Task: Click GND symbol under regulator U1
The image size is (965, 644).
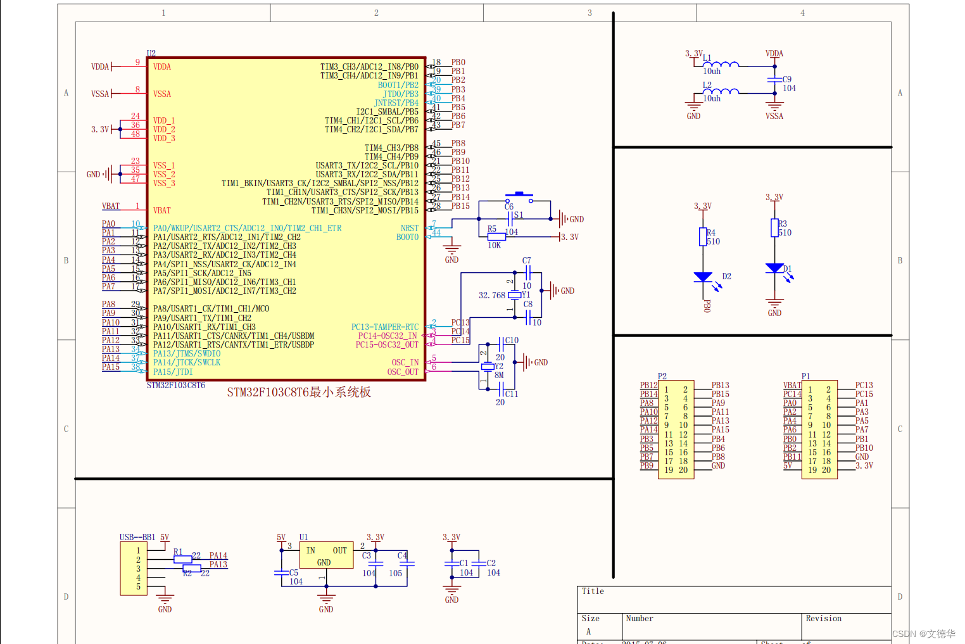Action: (x=326, y=603)
